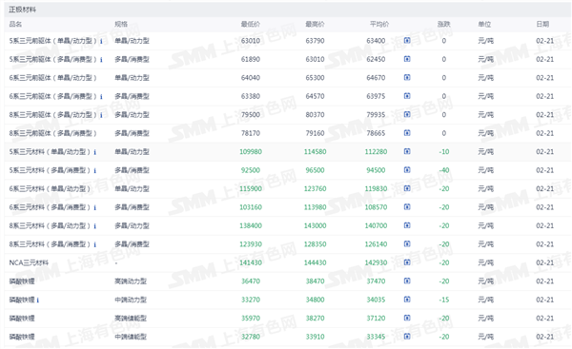Click the 最低价 column header
Viewport: 572px width, 349px height.
pos(251,24)
